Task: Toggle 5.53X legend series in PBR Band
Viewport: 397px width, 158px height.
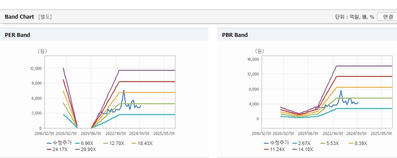Action: (x=330, y=143)
